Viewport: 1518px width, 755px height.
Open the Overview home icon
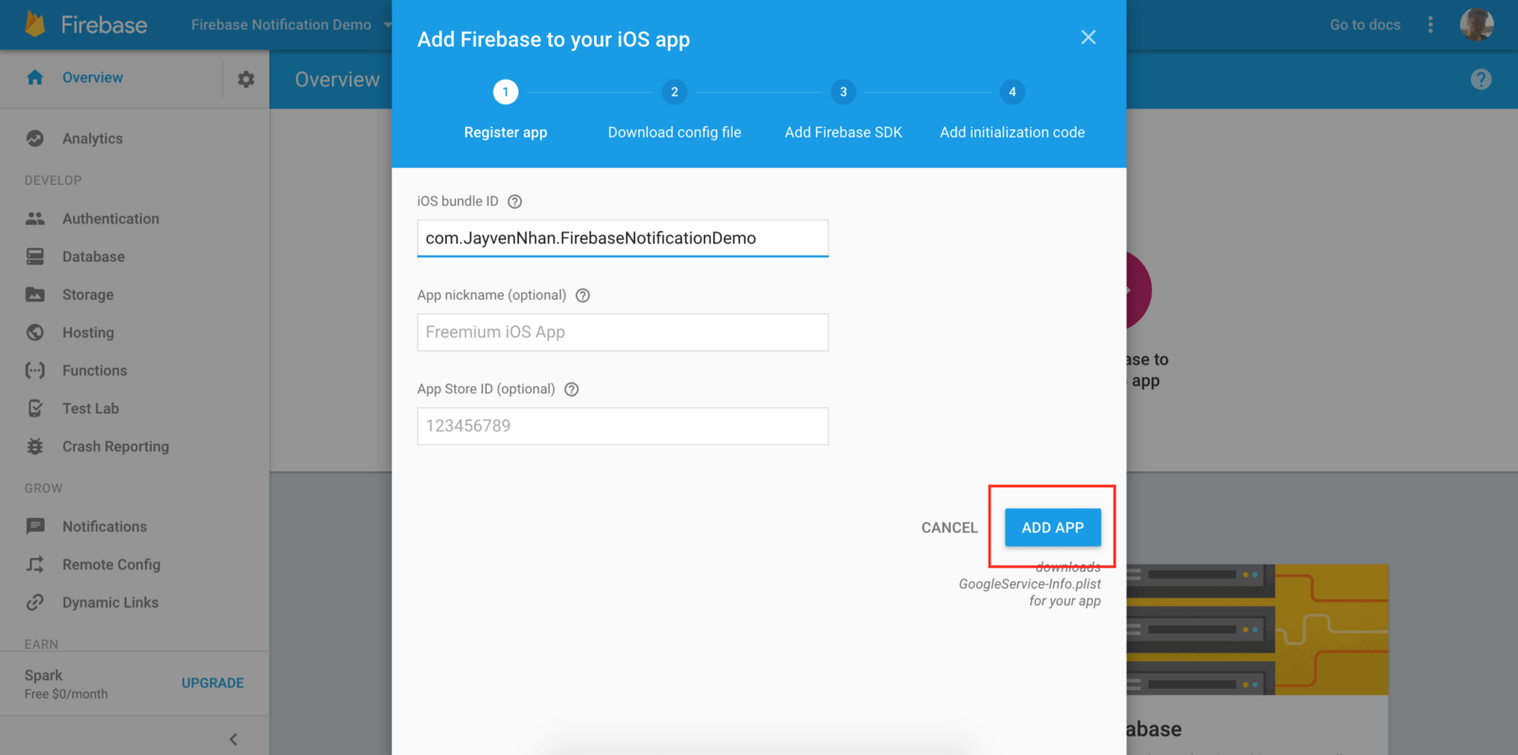tap(35, 78)
